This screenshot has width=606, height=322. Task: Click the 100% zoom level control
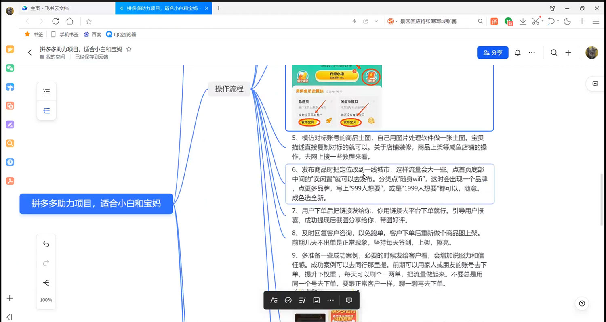click(x=46, y=300)
